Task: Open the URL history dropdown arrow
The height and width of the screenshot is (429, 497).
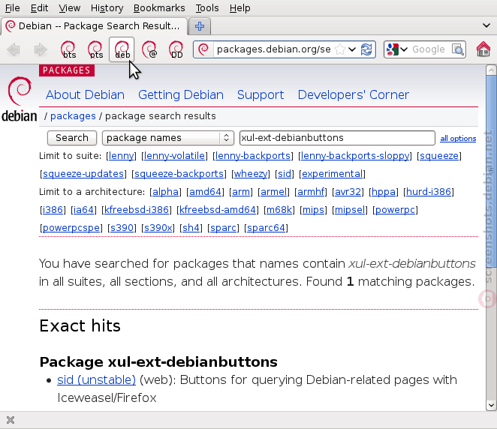Action: pos(352,49)
